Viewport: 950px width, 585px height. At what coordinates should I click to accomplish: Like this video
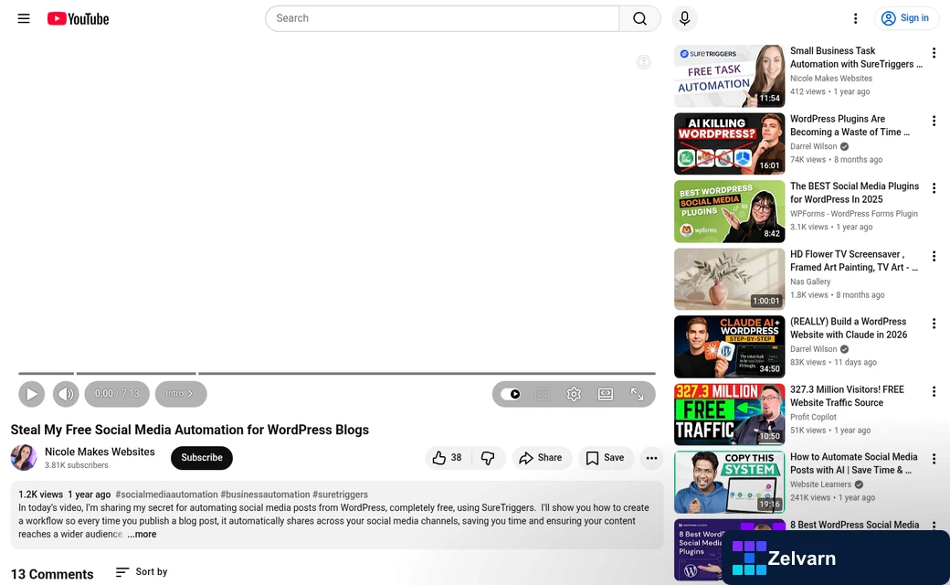coord(448,458)
